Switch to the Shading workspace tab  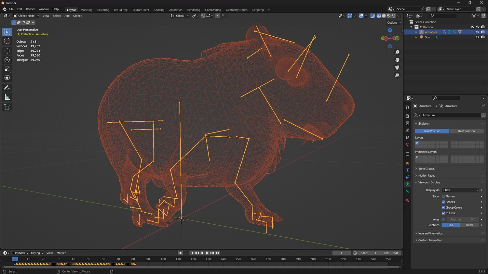point(159,10)
